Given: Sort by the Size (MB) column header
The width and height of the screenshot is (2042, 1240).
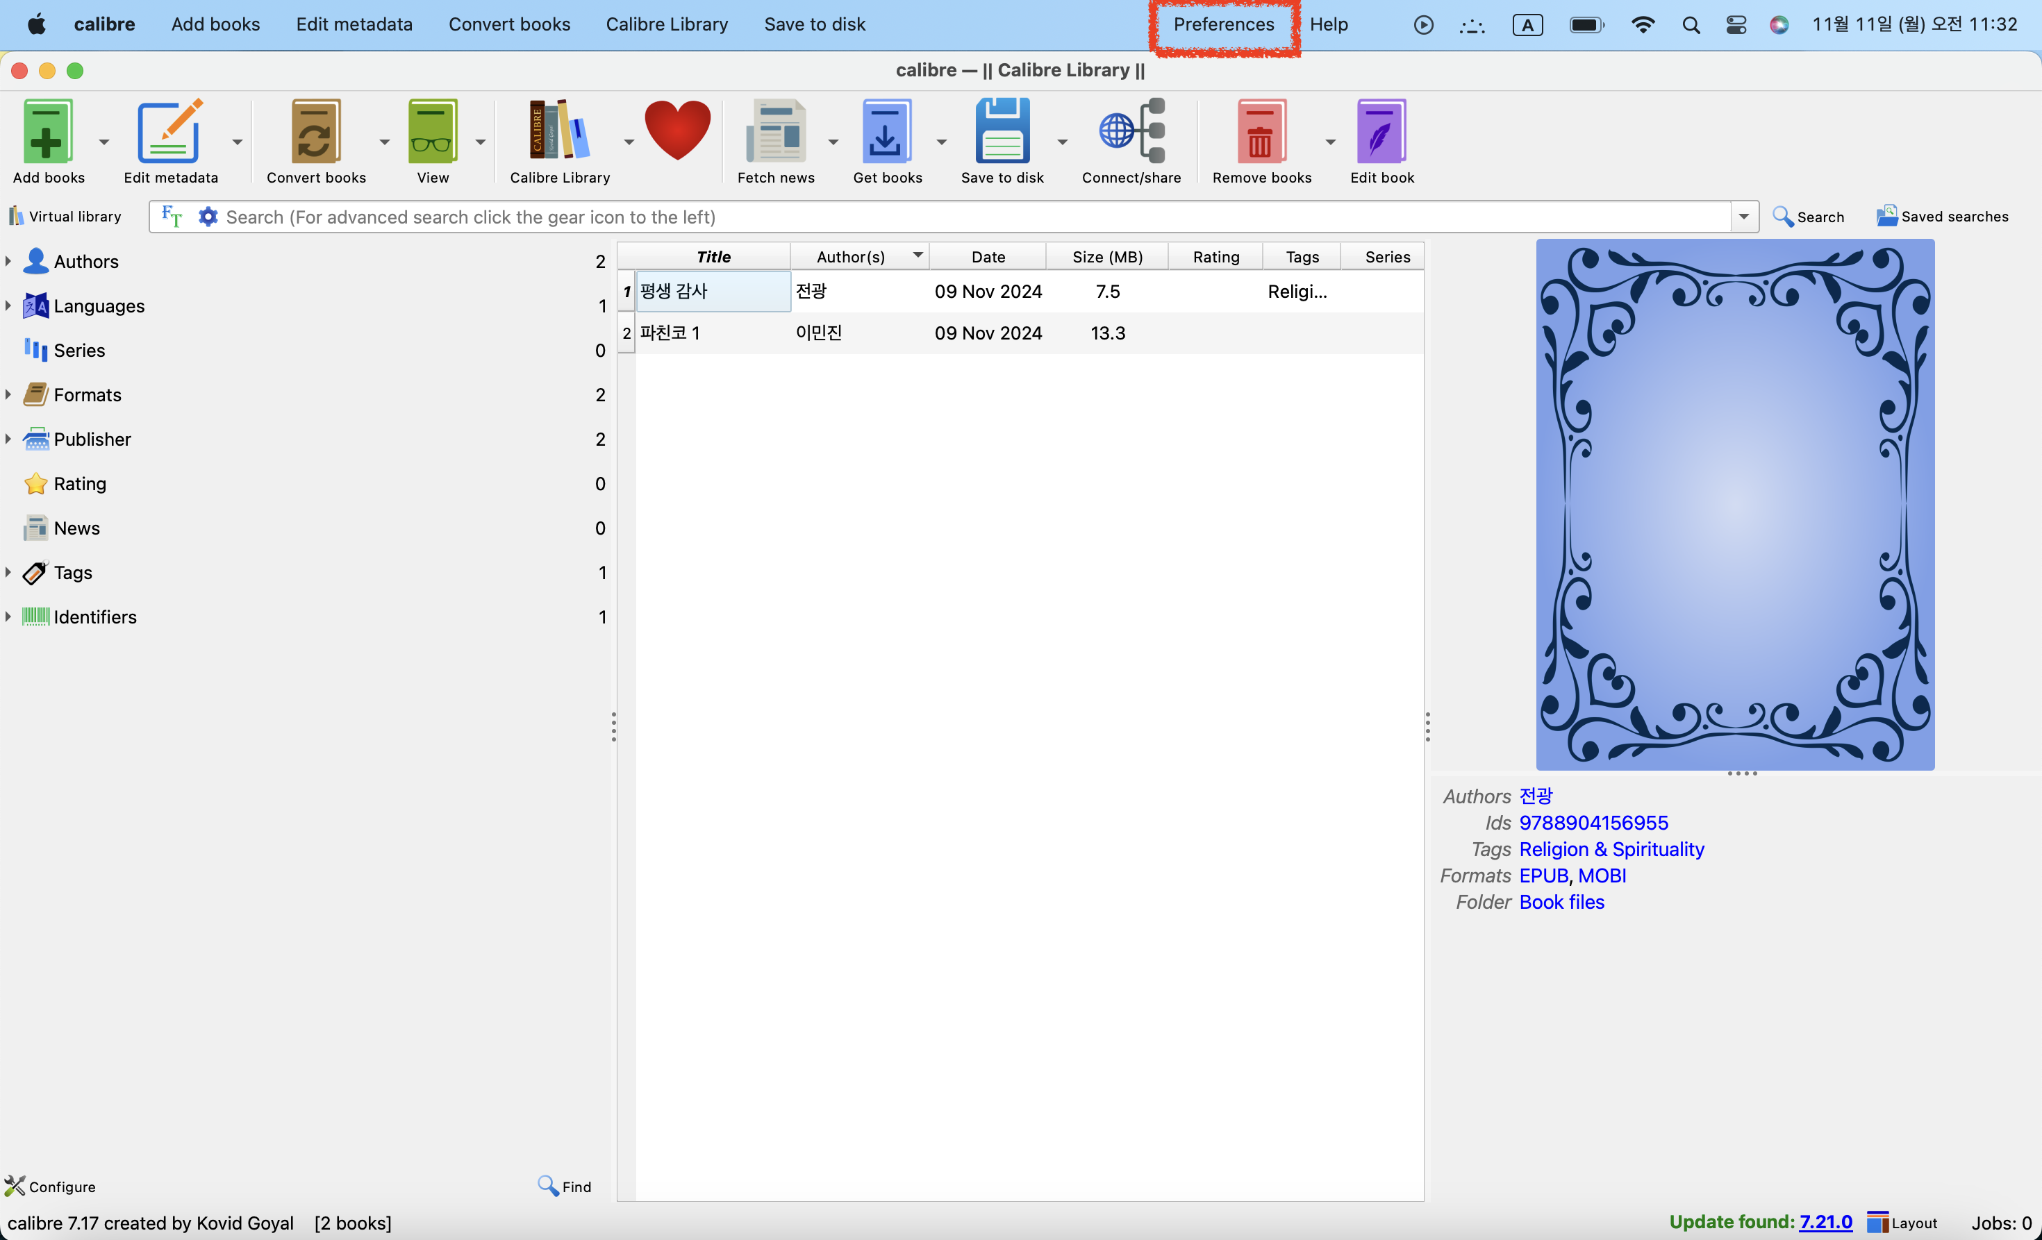Looking at the screenshot, I should (1107, 257).
